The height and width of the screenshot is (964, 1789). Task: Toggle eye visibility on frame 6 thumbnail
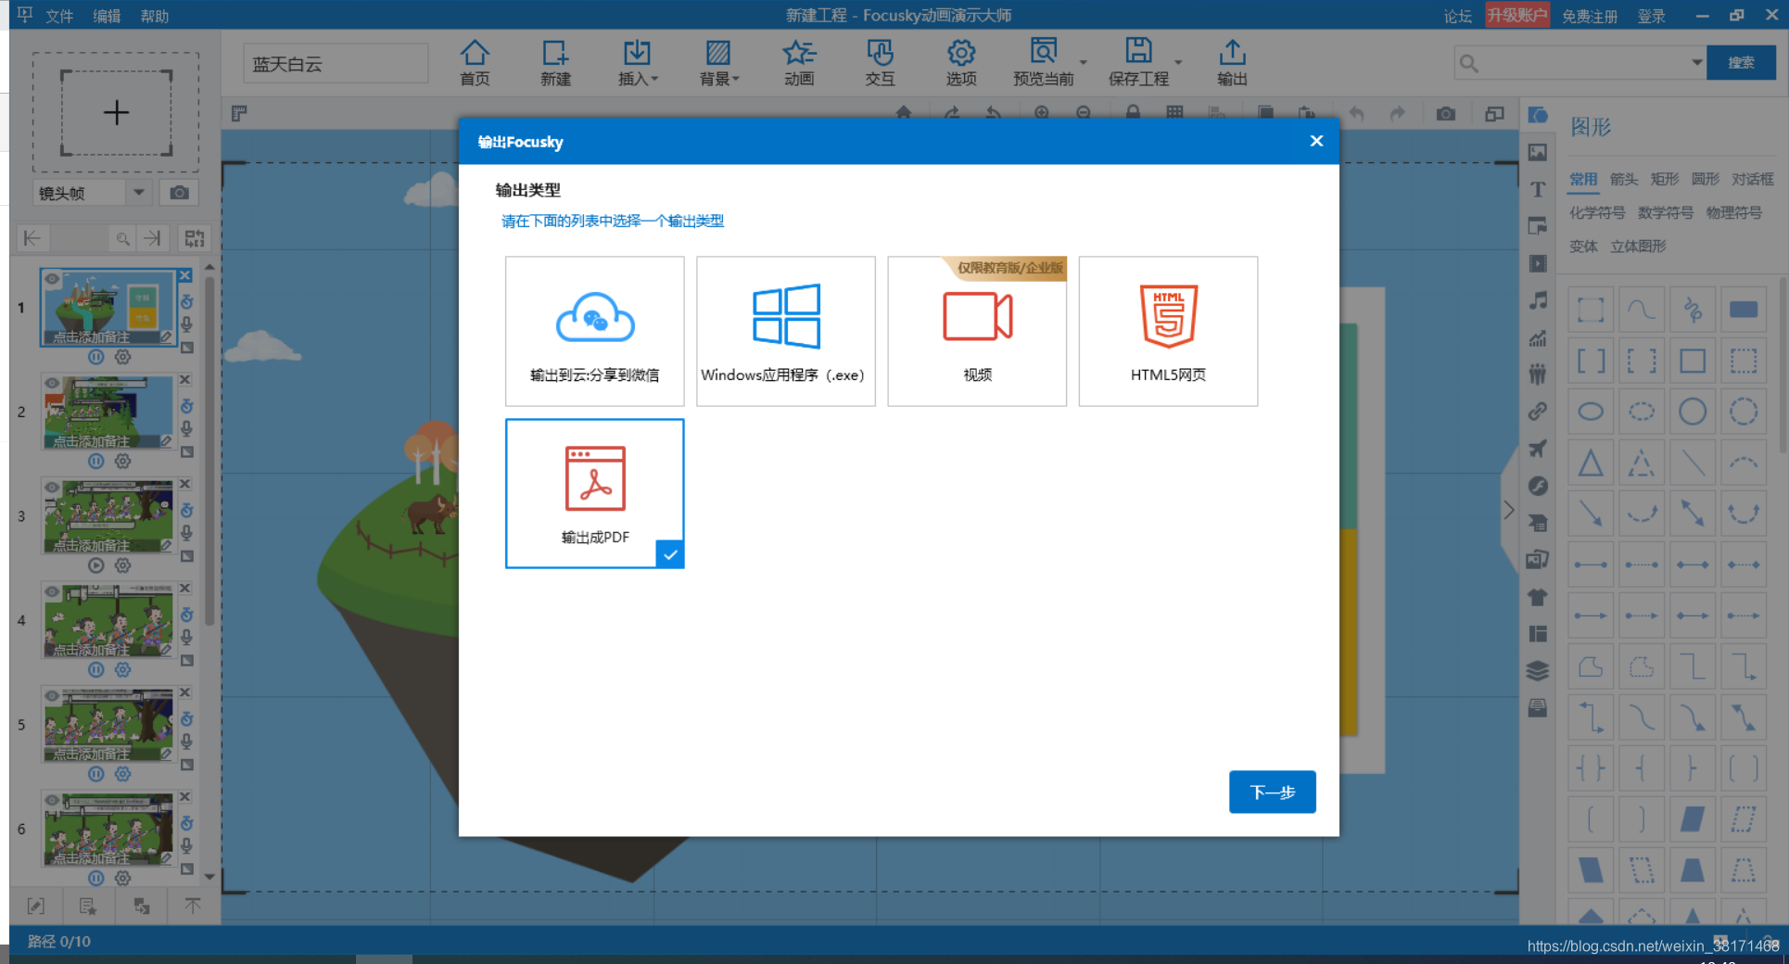click(53, 800)
